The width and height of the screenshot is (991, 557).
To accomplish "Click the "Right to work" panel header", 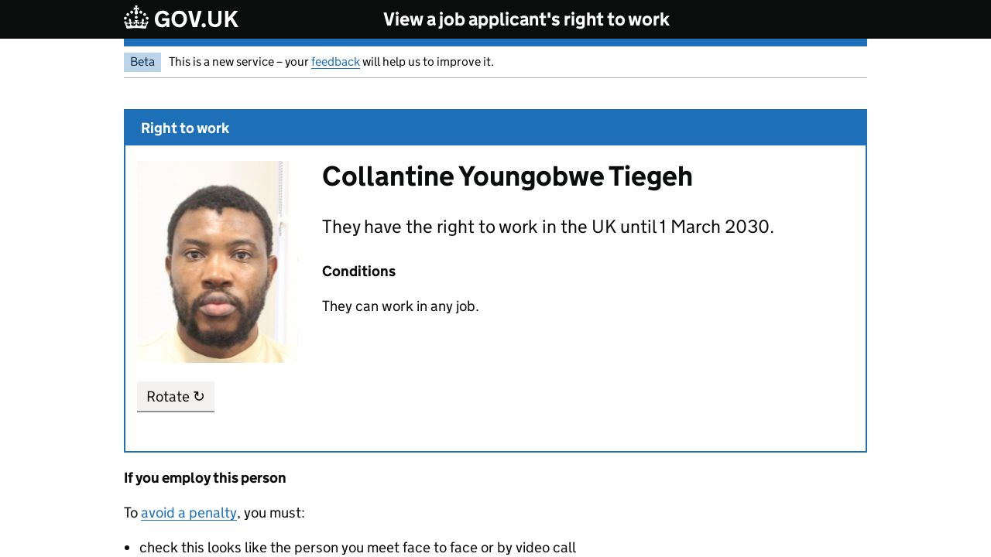I will (185, 128).
